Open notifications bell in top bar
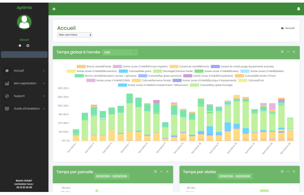This screenshot has width=304, height=195. click(298, 9)
